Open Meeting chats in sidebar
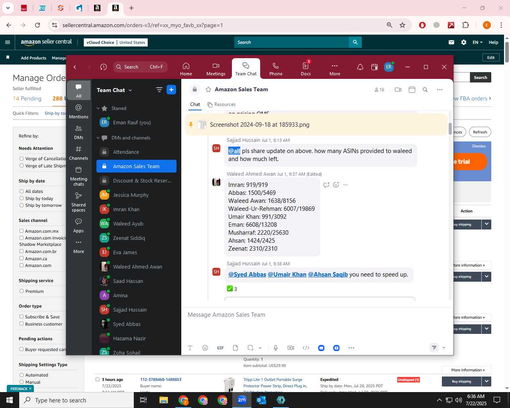 [x=78, y=176]
